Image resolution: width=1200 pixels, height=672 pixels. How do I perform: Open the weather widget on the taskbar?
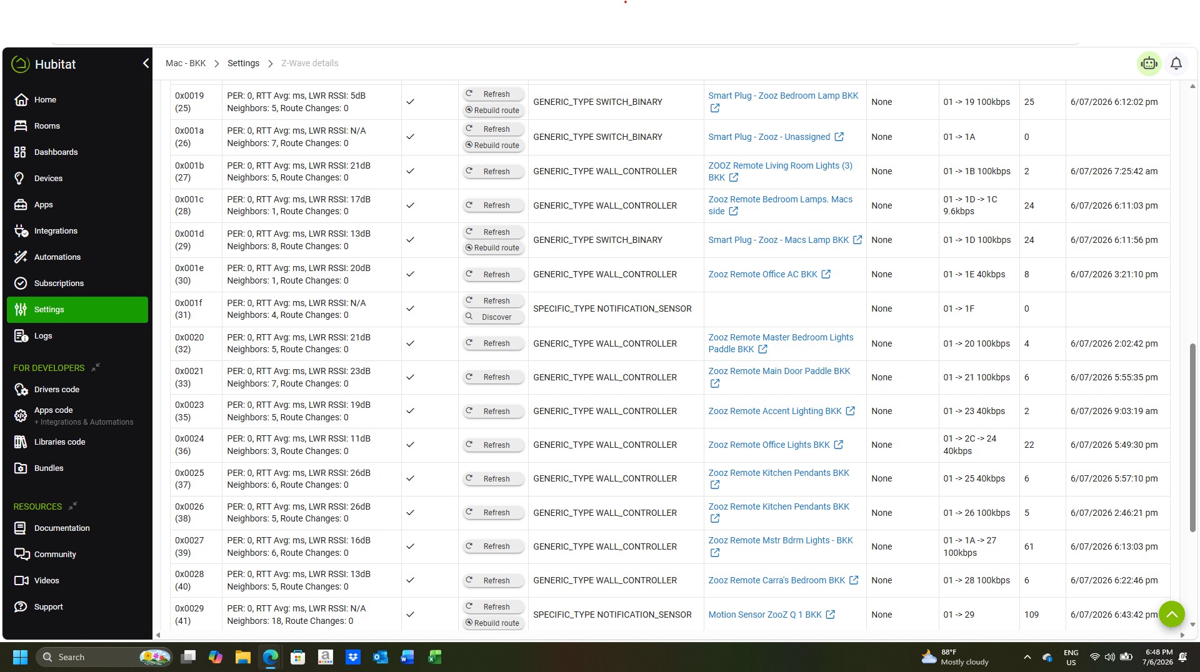(954, 657)
